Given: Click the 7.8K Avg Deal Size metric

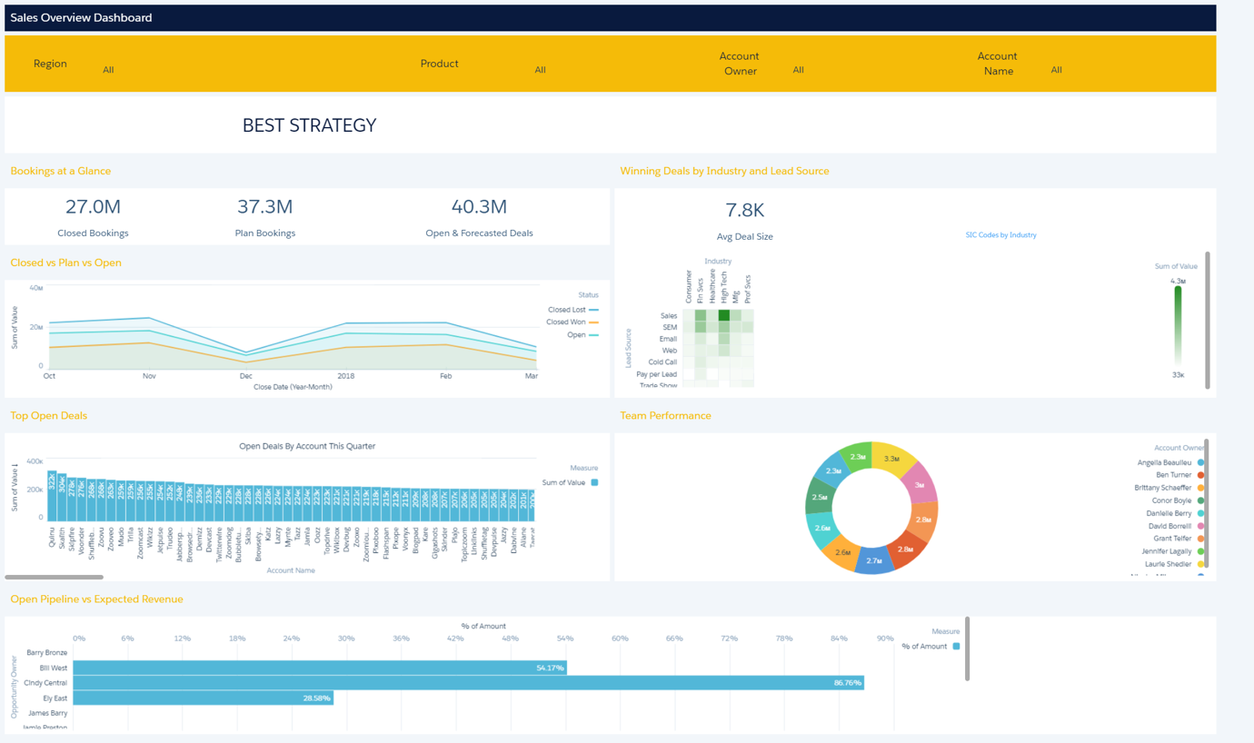Looking at the screenshot, I should tap(744, 221).
